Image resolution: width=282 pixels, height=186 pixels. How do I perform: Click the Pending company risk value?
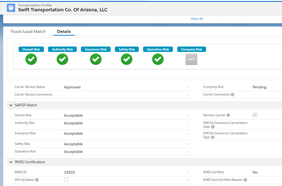click(259, 87)
